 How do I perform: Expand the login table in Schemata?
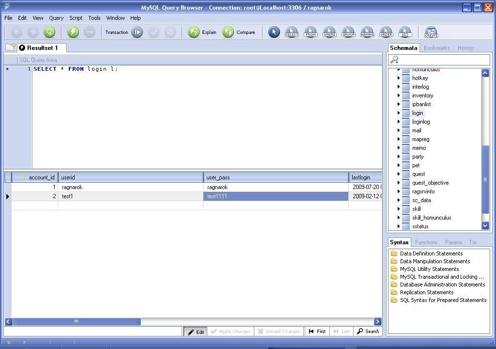click(x=399, y=113)
